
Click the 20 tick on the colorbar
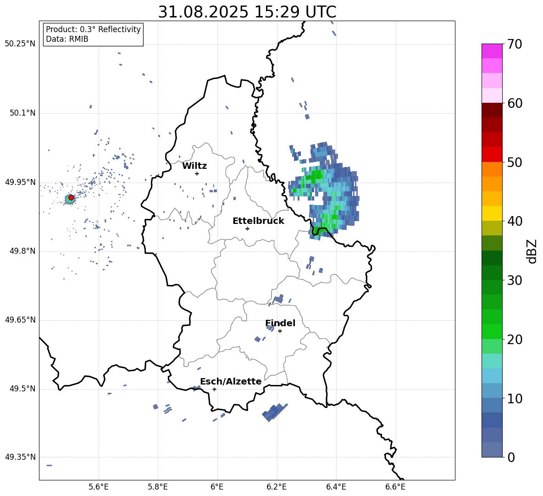click(515, 340)
